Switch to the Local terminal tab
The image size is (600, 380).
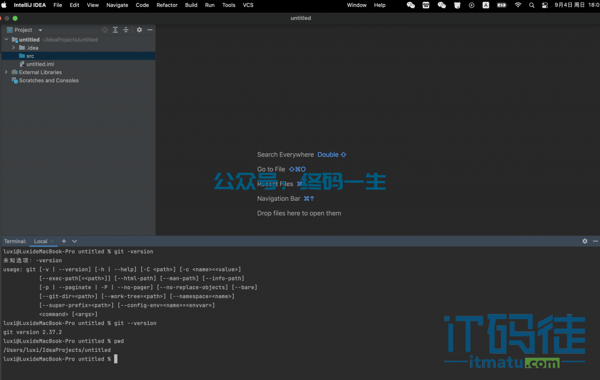point(40,241)
